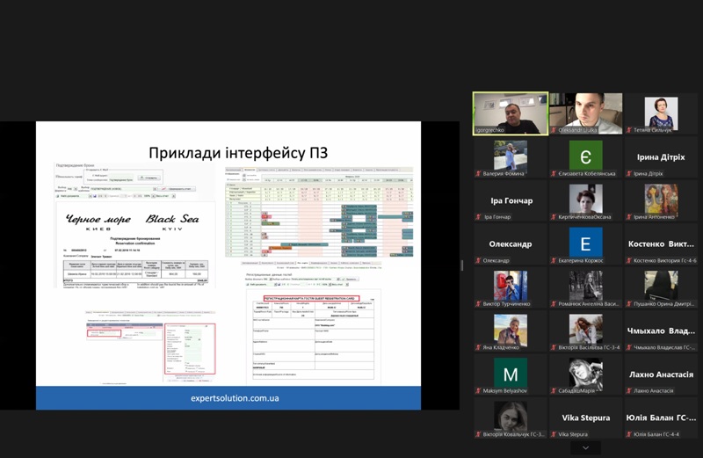Click Ирина Антоненко's painting avatar
Viewport: 703px width, 458px height.
tap(661, 199)
